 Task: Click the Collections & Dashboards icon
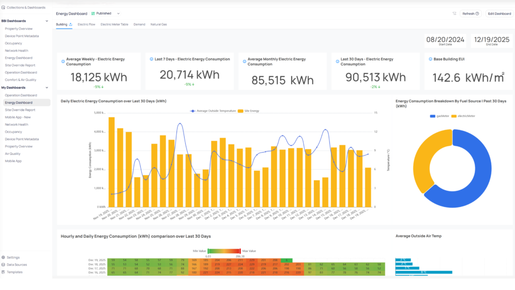(3, 8)
